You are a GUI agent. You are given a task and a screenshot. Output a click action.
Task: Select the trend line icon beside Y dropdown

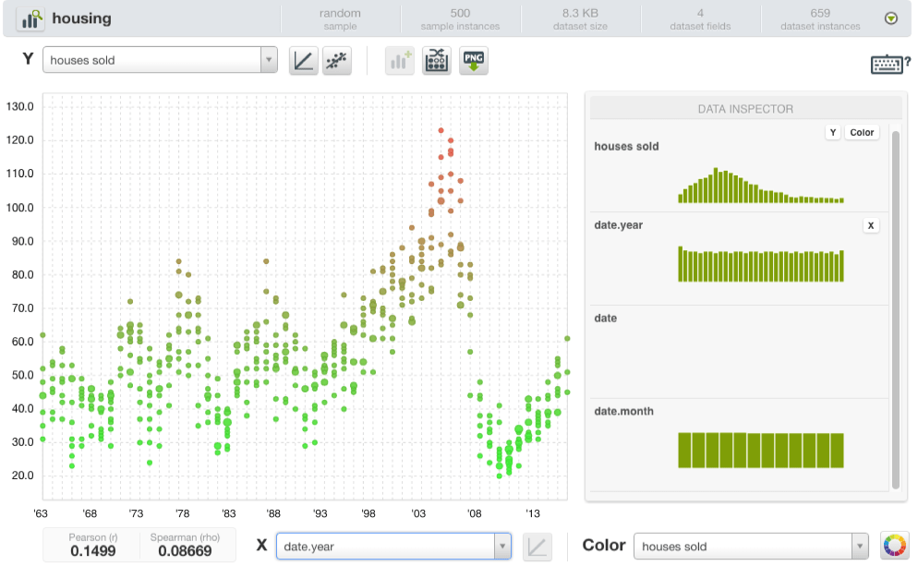[303, 60]
